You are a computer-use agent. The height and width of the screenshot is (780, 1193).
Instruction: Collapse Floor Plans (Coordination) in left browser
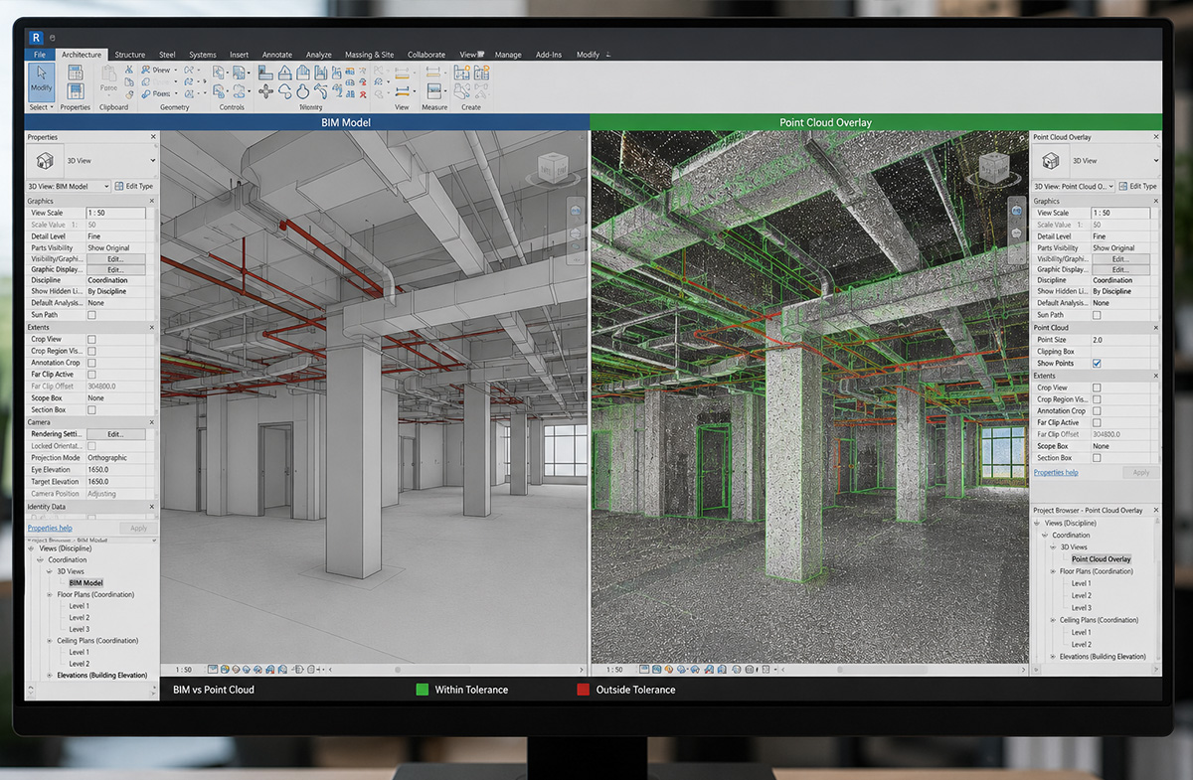pyautogui.click(x=50, y=595)
